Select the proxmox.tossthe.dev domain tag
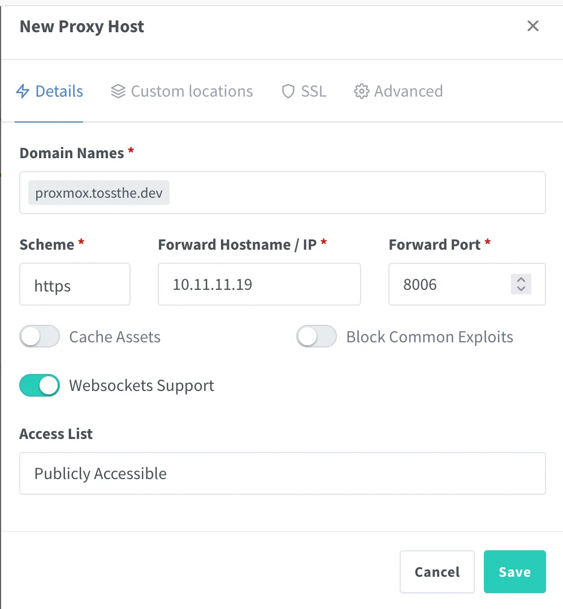This screenshot has width=563, height=609. coord(98,193)
